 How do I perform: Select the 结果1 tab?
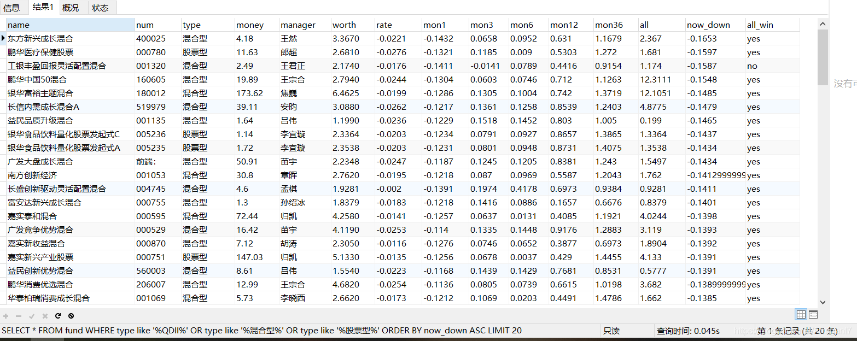click(43, 7)
